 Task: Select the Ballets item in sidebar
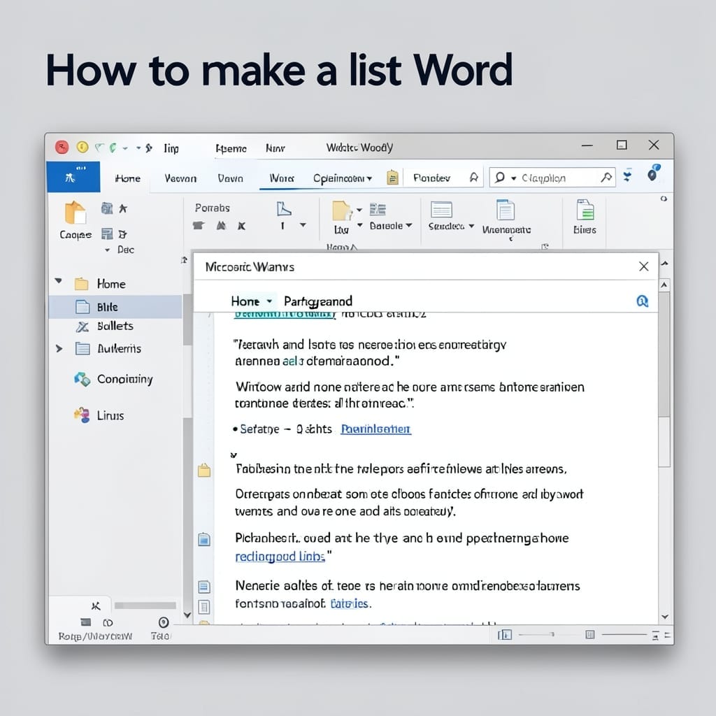click(x=115, y=326)
